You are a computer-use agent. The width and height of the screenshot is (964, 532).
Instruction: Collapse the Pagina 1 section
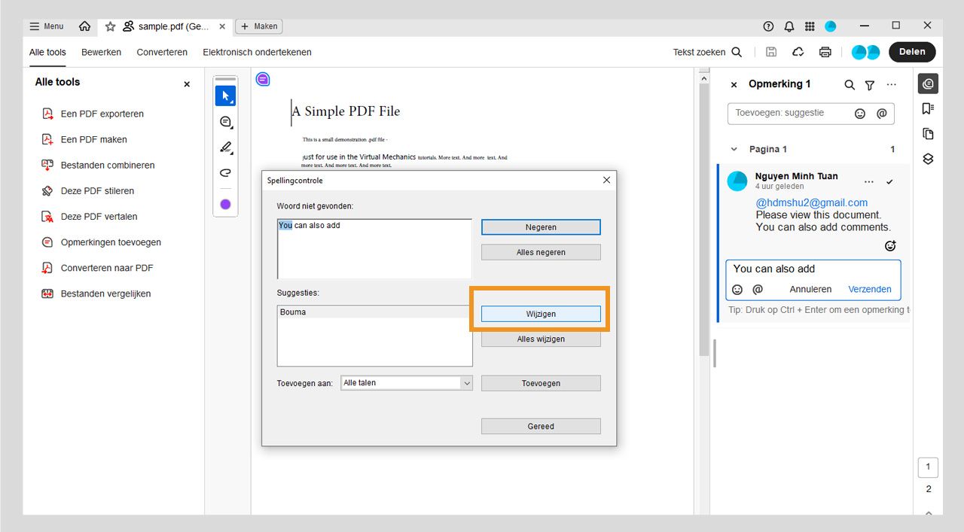click(x=734, y=149)
